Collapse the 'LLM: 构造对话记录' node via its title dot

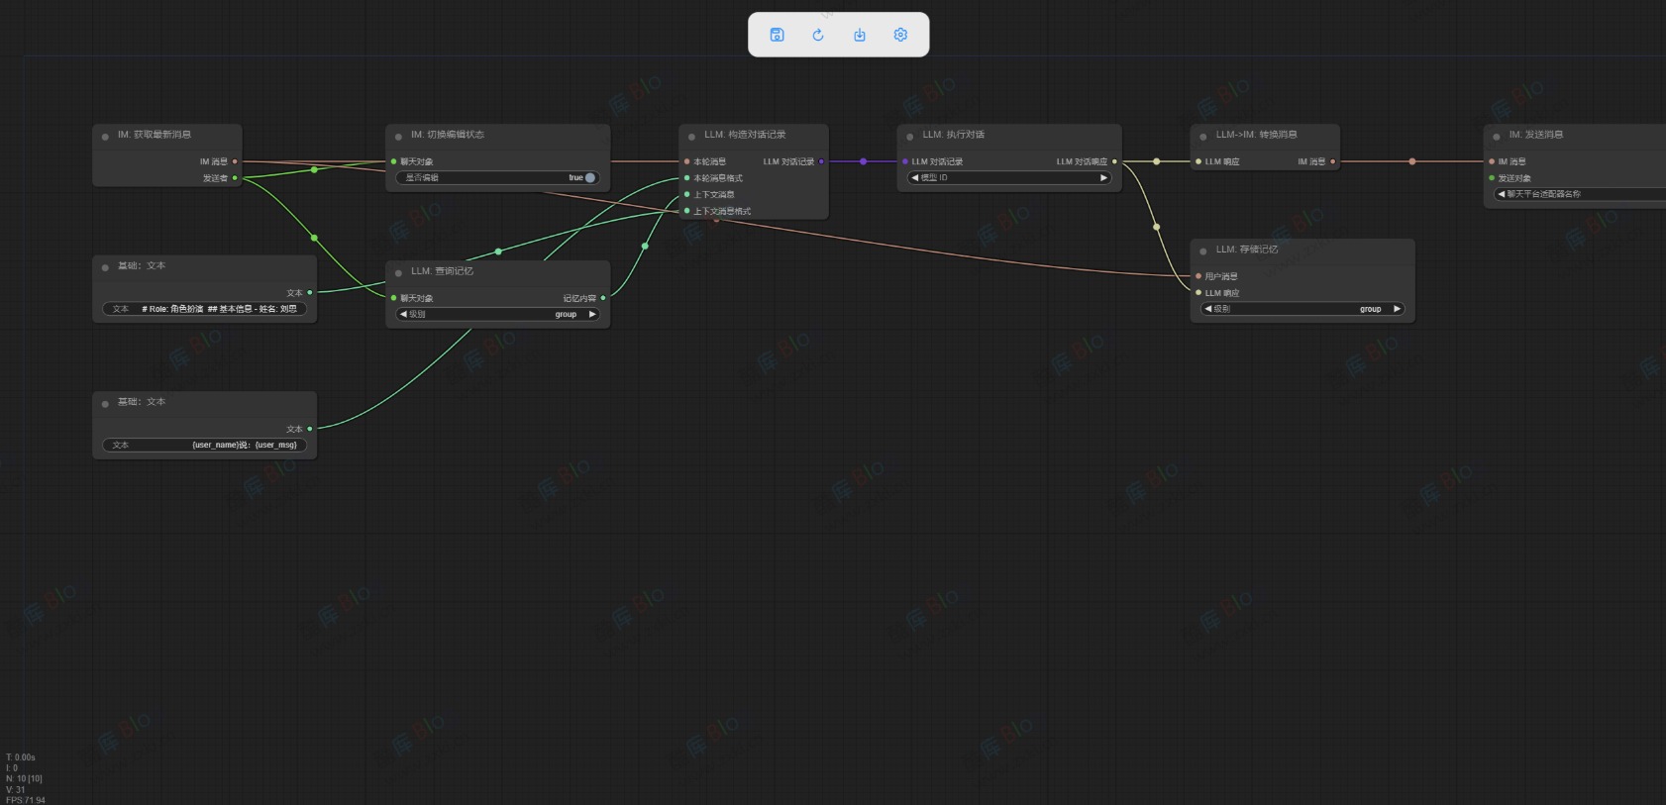point(691,137)
